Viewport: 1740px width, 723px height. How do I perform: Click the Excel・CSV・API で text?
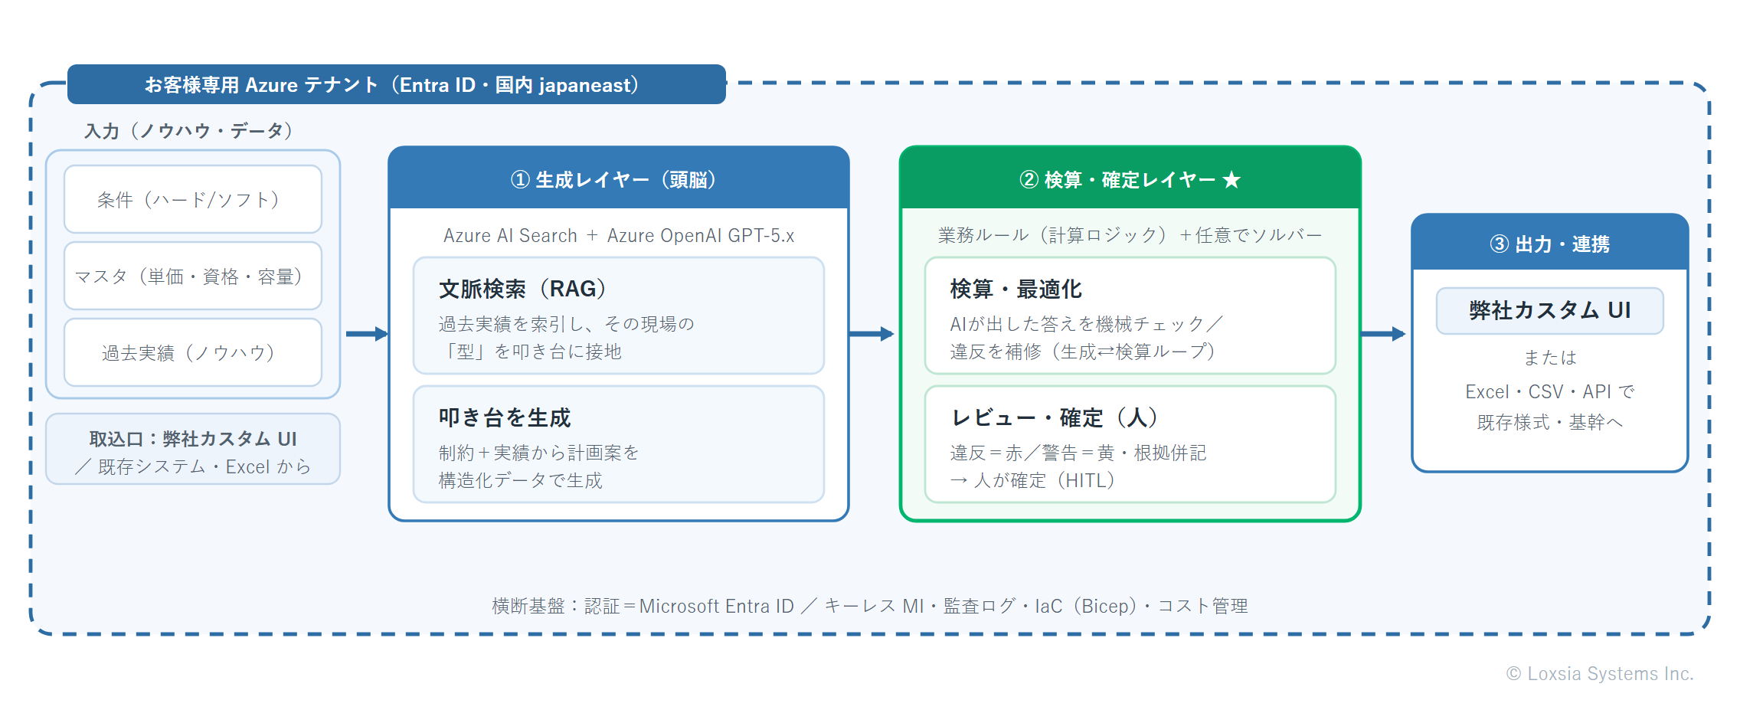pyautogui.click(x=1550, y=391)
